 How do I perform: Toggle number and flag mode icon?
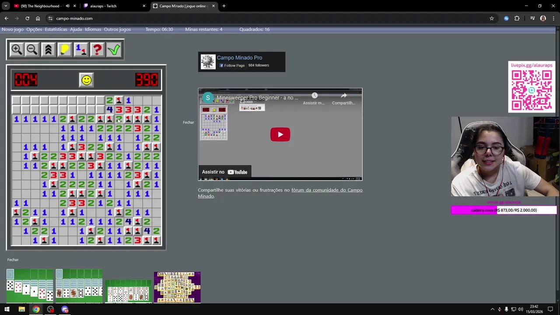tap(80, 49)
